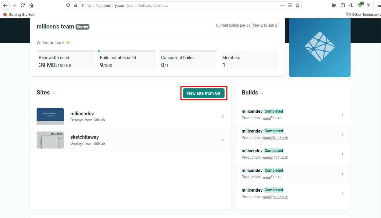Viewport: 381px width, 218px height.
Task: Open the commit 688559f link
Action: pos(280,197)
